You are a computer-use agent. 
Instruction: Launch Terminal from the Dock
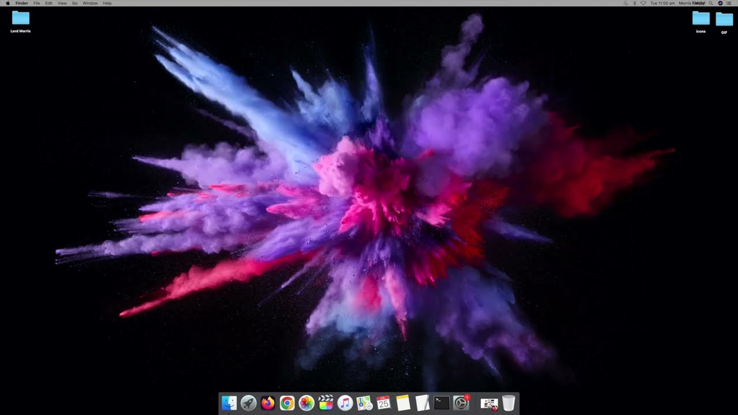pos(442,403)
